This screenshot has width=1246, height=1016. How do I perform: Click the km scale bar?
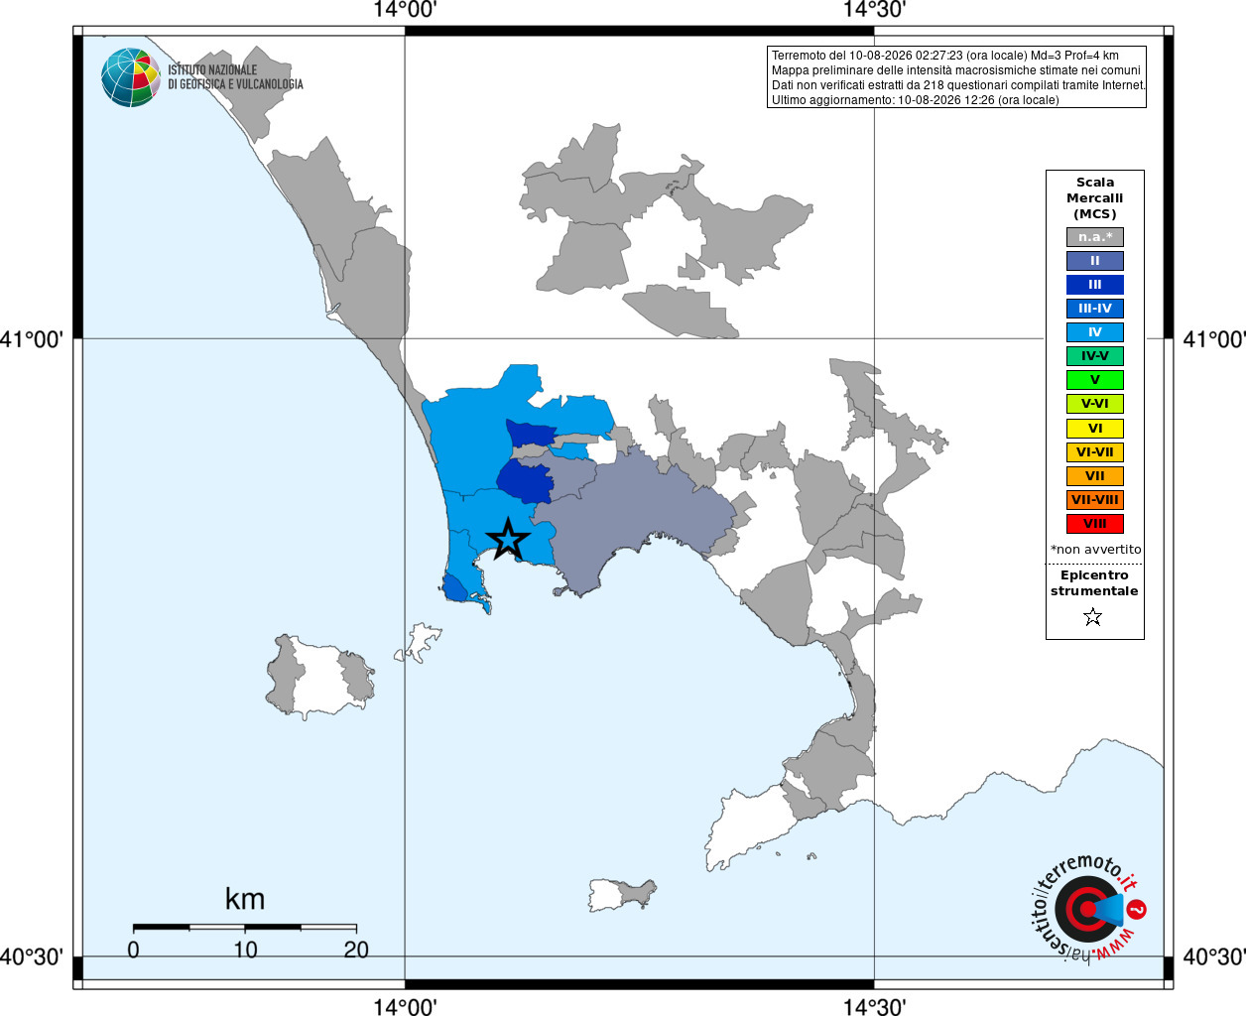coord(245,927)
